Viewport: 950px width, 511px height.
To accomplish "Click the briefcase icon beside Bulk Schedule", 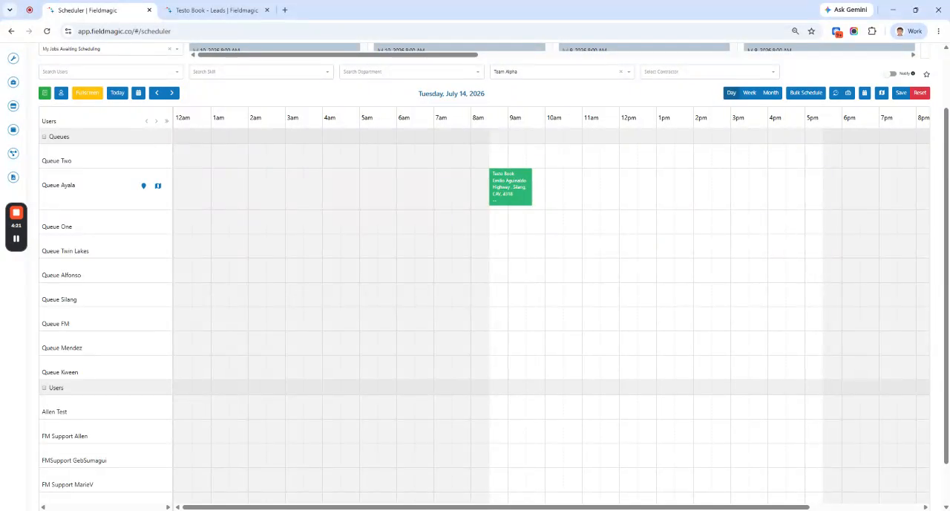I will [x=848, y=93].
